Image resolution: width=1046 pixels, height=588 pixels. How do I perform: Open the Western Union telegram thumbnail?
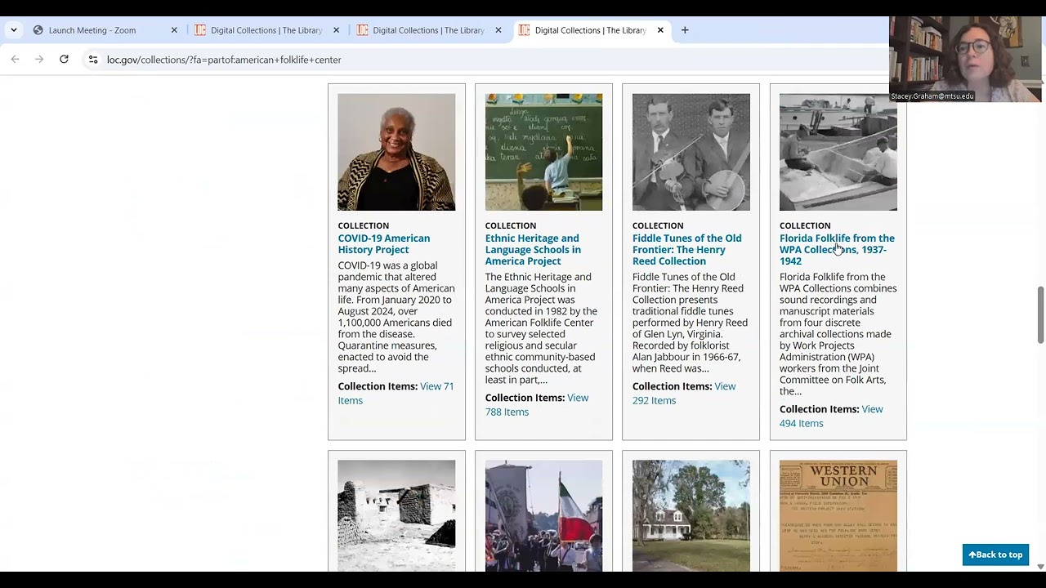point(838,515)
